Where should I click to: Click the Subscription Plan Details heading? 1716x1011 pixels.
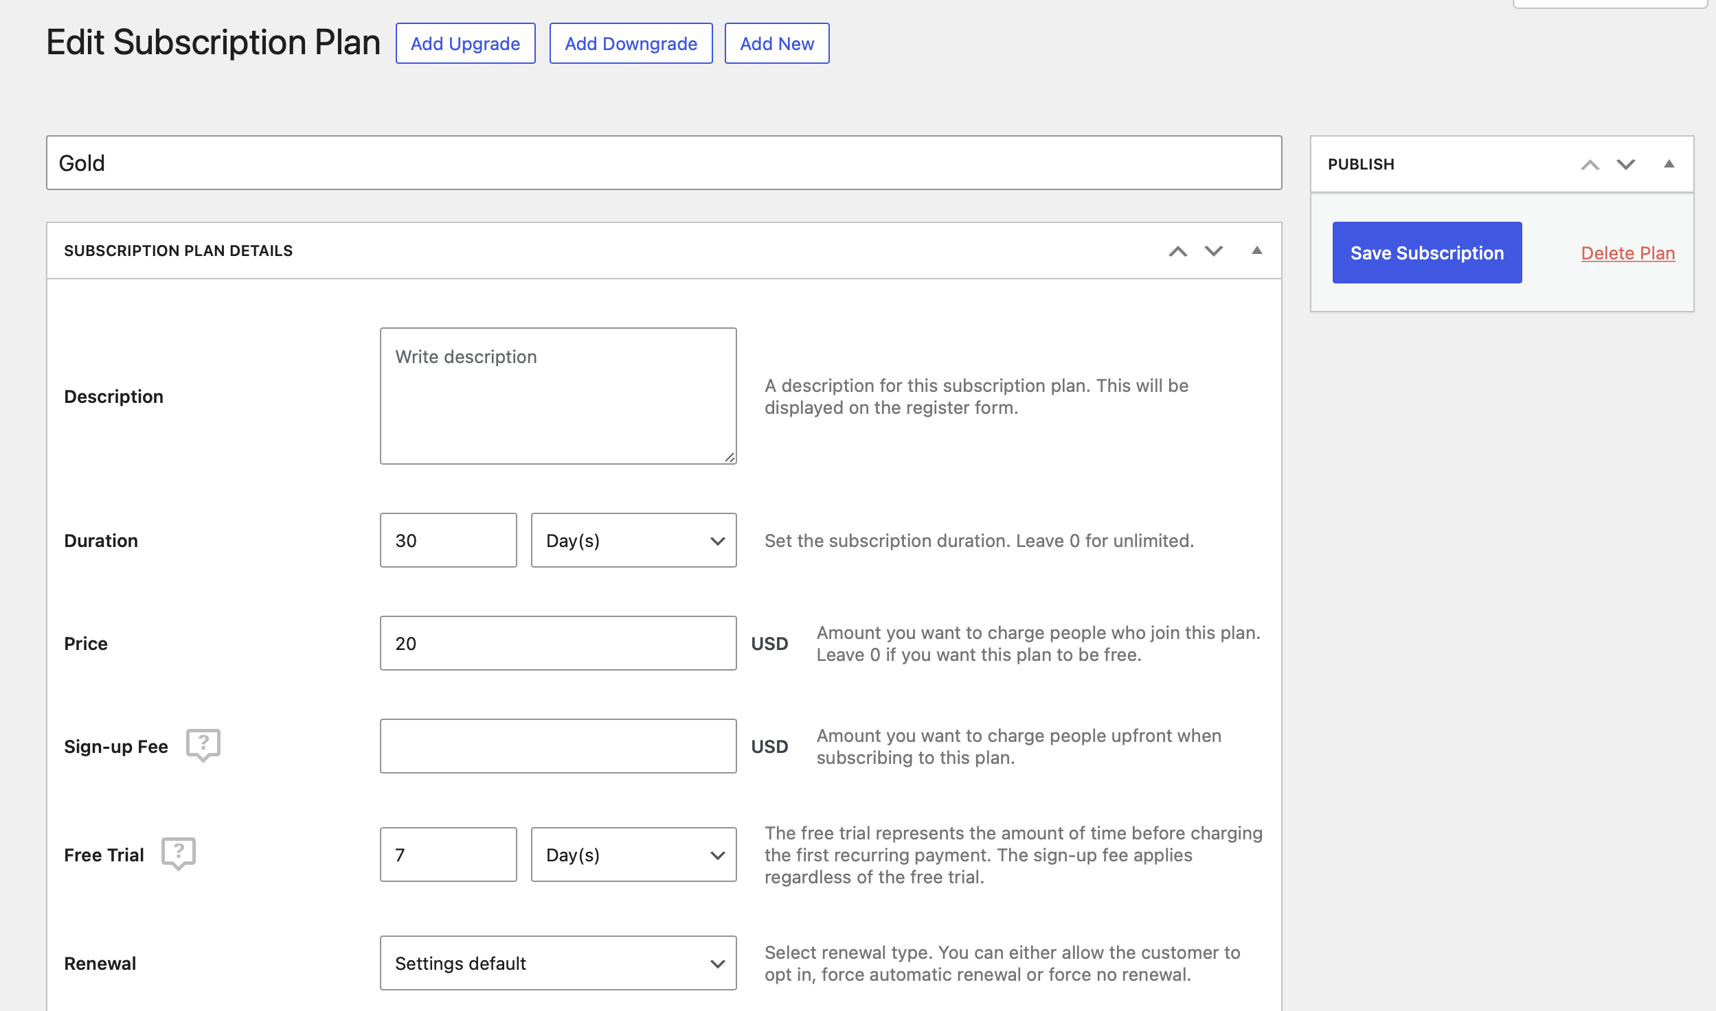click(x=178, y=251)
